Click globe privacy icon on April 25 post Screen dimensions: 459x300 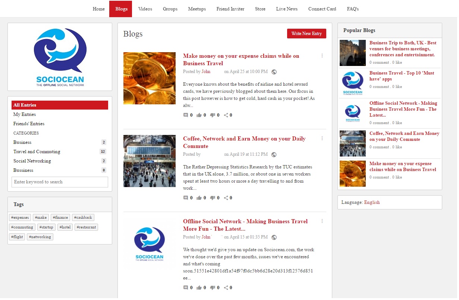(274, 72)
